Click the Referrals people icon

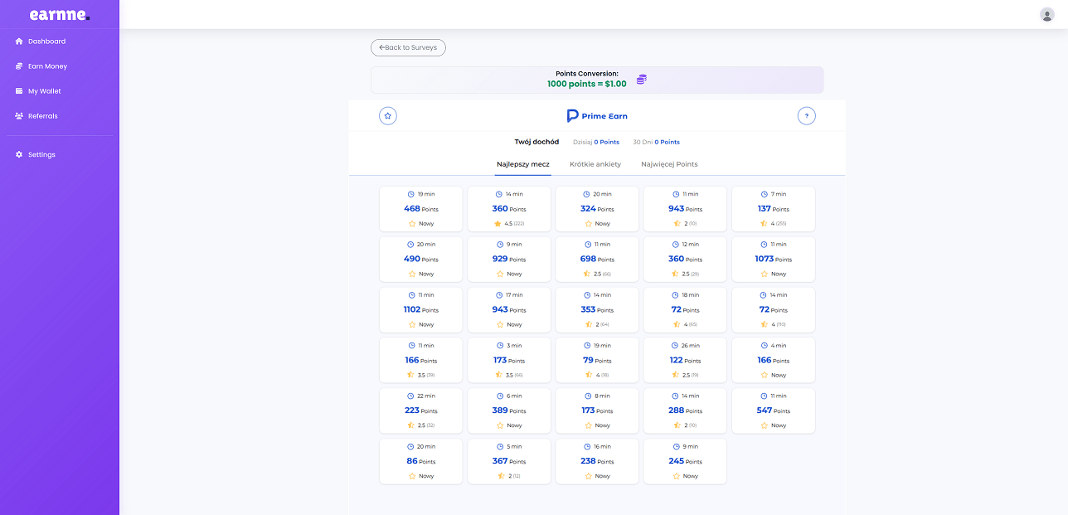pyautogui.click(x=19, y=116)
